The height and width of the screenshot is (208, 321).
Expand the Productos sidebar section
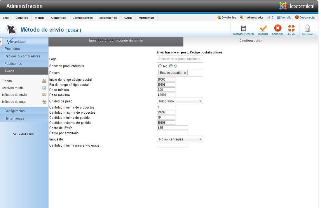(24, 49)
